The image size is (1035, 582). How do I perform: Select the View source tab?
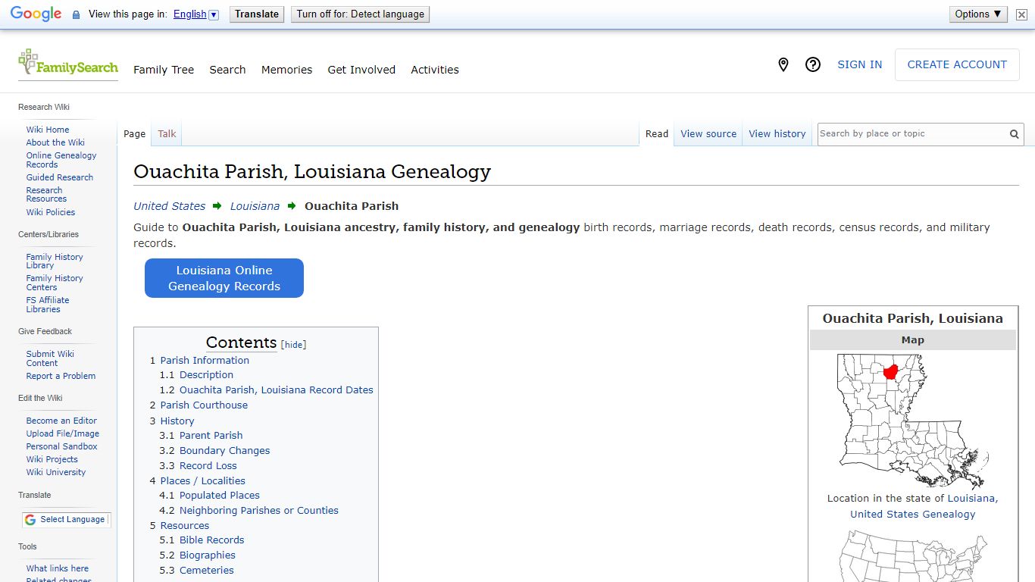click(708, 134)
